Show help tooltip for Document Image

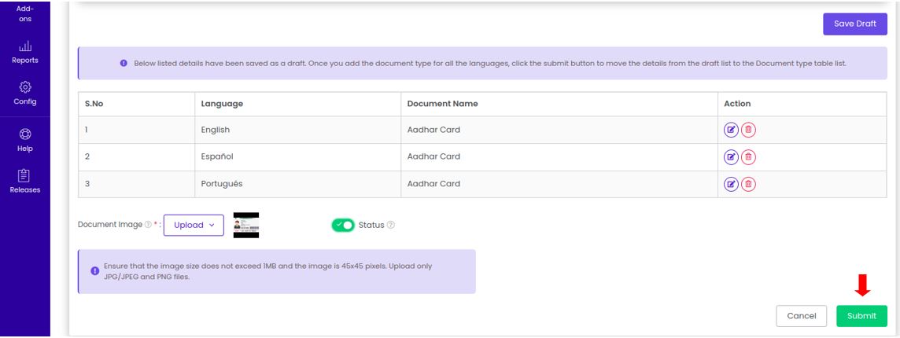[148, 225]
